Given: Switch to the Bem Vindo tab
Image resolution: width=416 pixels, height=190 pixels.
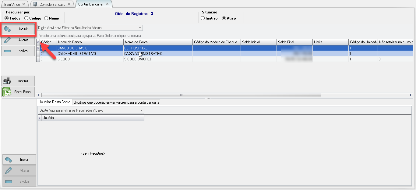Looking at the screenshot, I should tap(12, 5).
